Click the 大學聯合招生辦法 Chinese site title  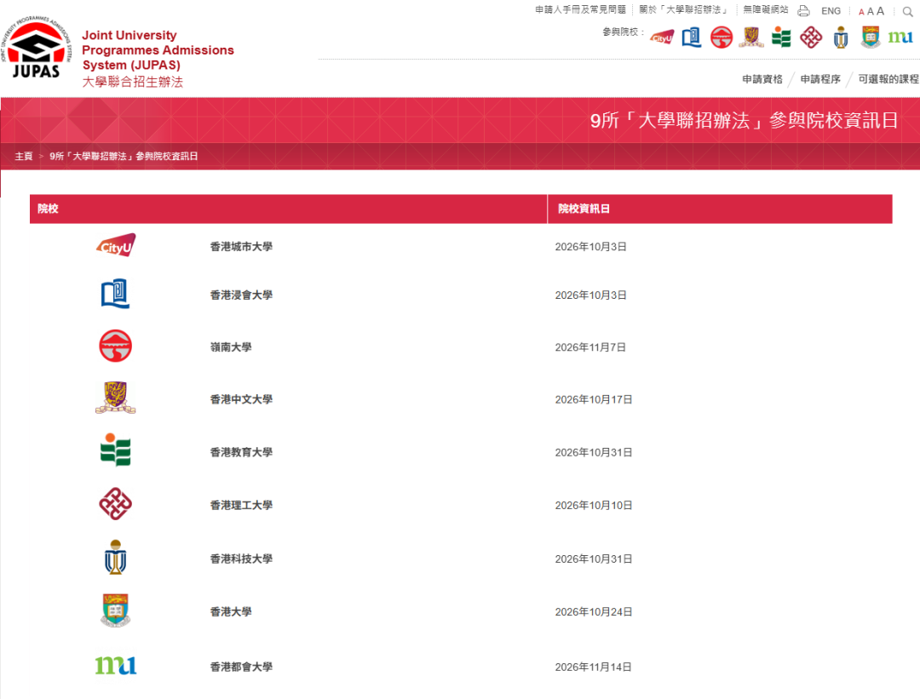133,82
